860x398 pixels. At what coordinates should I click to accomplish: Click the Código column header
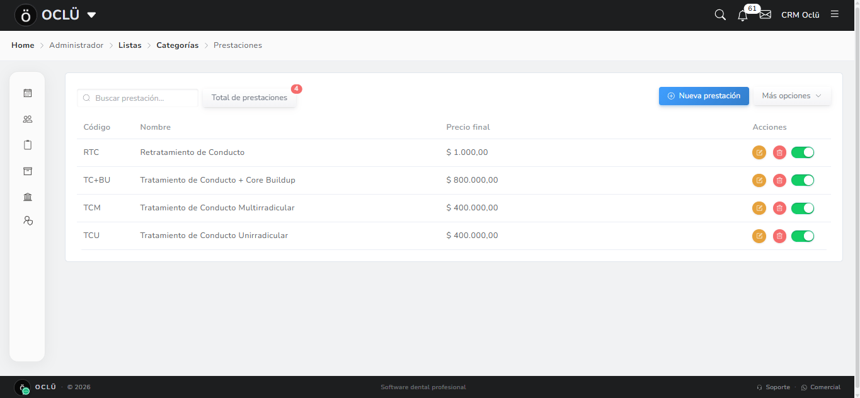(x=97, y=127)
